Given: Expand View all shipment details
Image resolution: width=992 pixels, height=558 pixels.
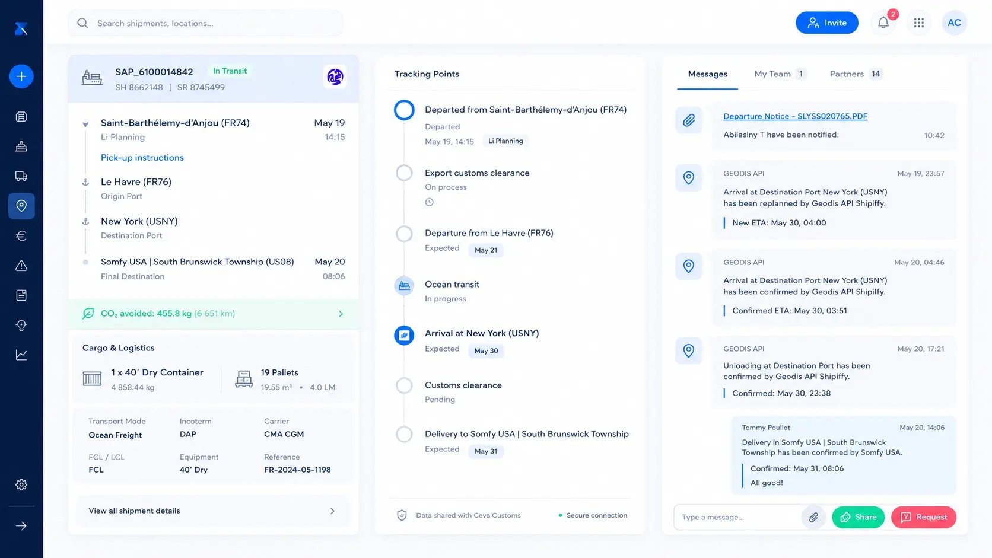Looking at the screenshot, I should click(213, 511).
